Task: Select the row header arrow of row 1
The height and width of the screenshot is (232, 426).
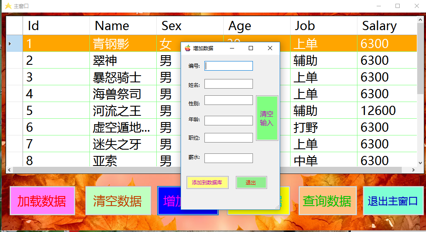Action: point(14,43)
